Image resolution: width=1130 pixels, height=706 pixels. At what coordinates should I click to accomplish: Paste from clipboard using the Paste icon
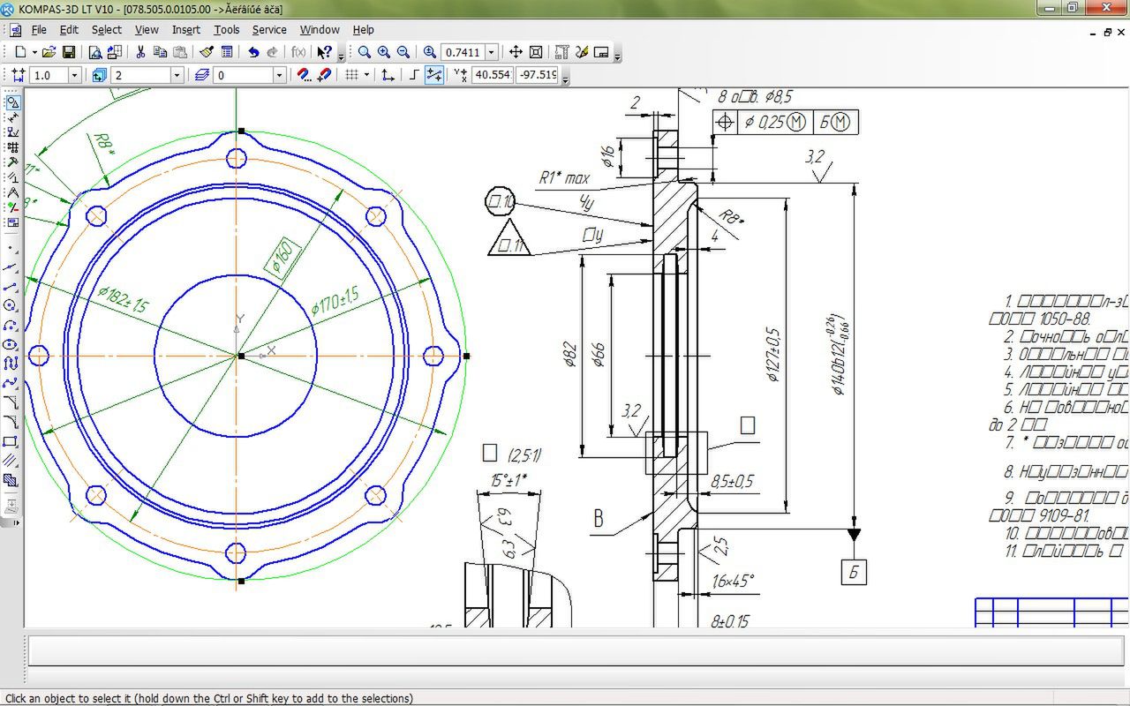click(x=180, y=52)
